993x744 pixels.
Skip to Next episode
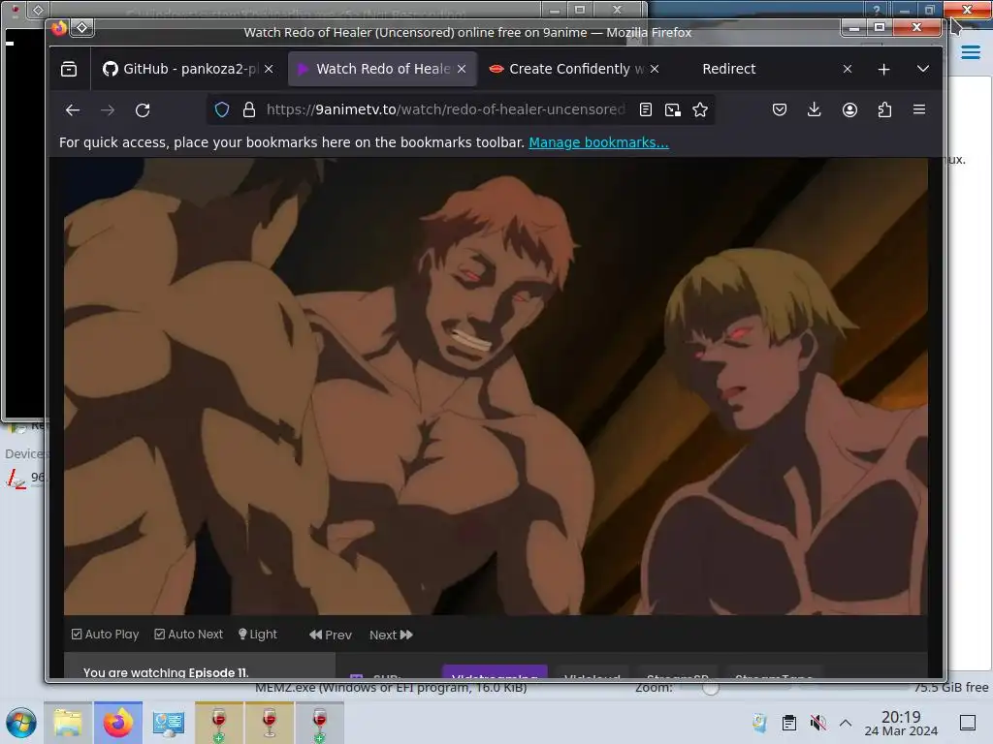(392, 635)
